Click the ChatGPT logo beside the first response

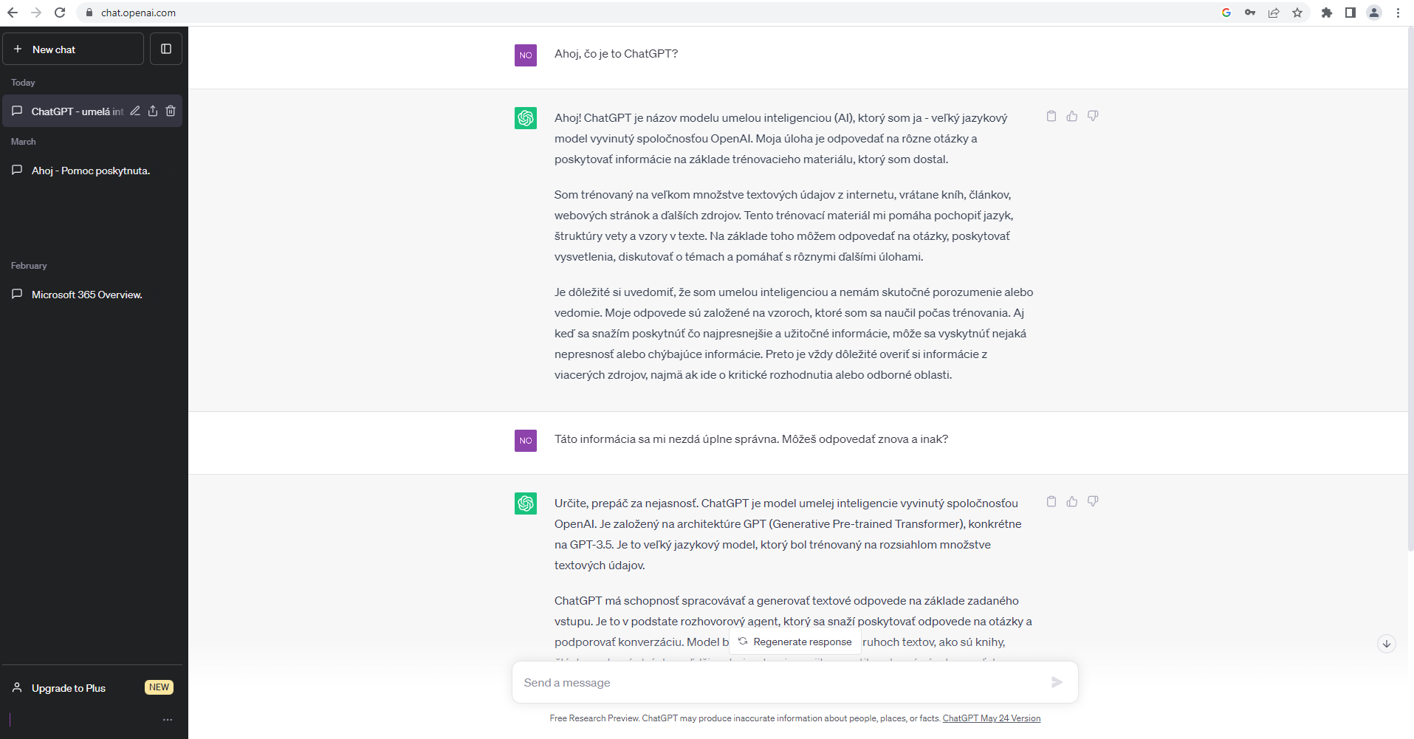[x=526, y=118]
